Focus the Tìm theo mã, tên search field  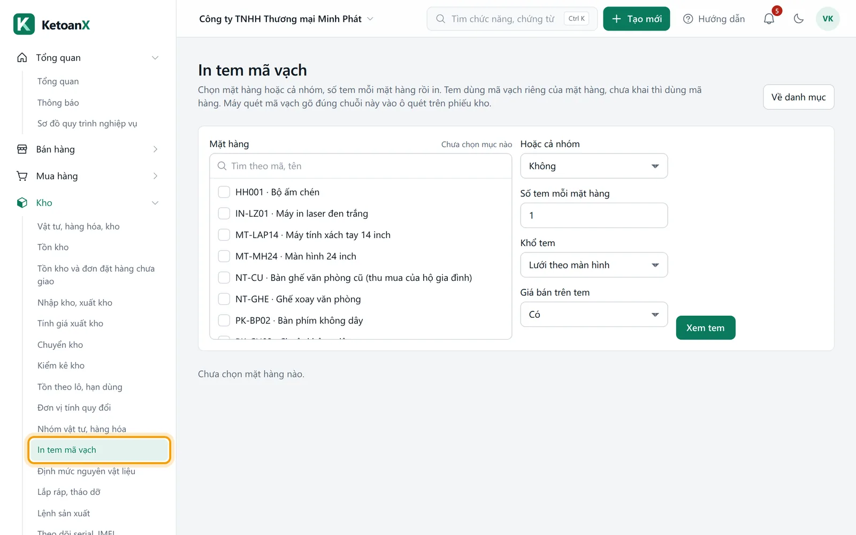(361, 166)
